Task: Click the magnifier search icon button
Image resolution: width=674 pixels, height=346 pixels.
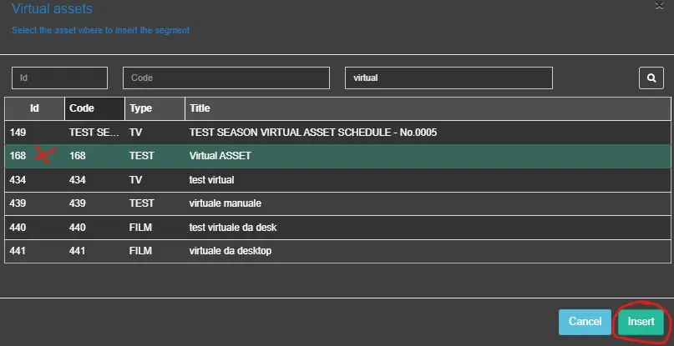Action: (651, 78)
